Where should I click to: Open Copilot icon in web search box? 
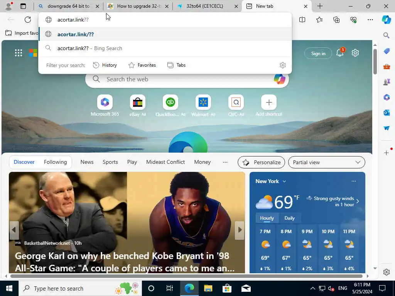(279, 79)
